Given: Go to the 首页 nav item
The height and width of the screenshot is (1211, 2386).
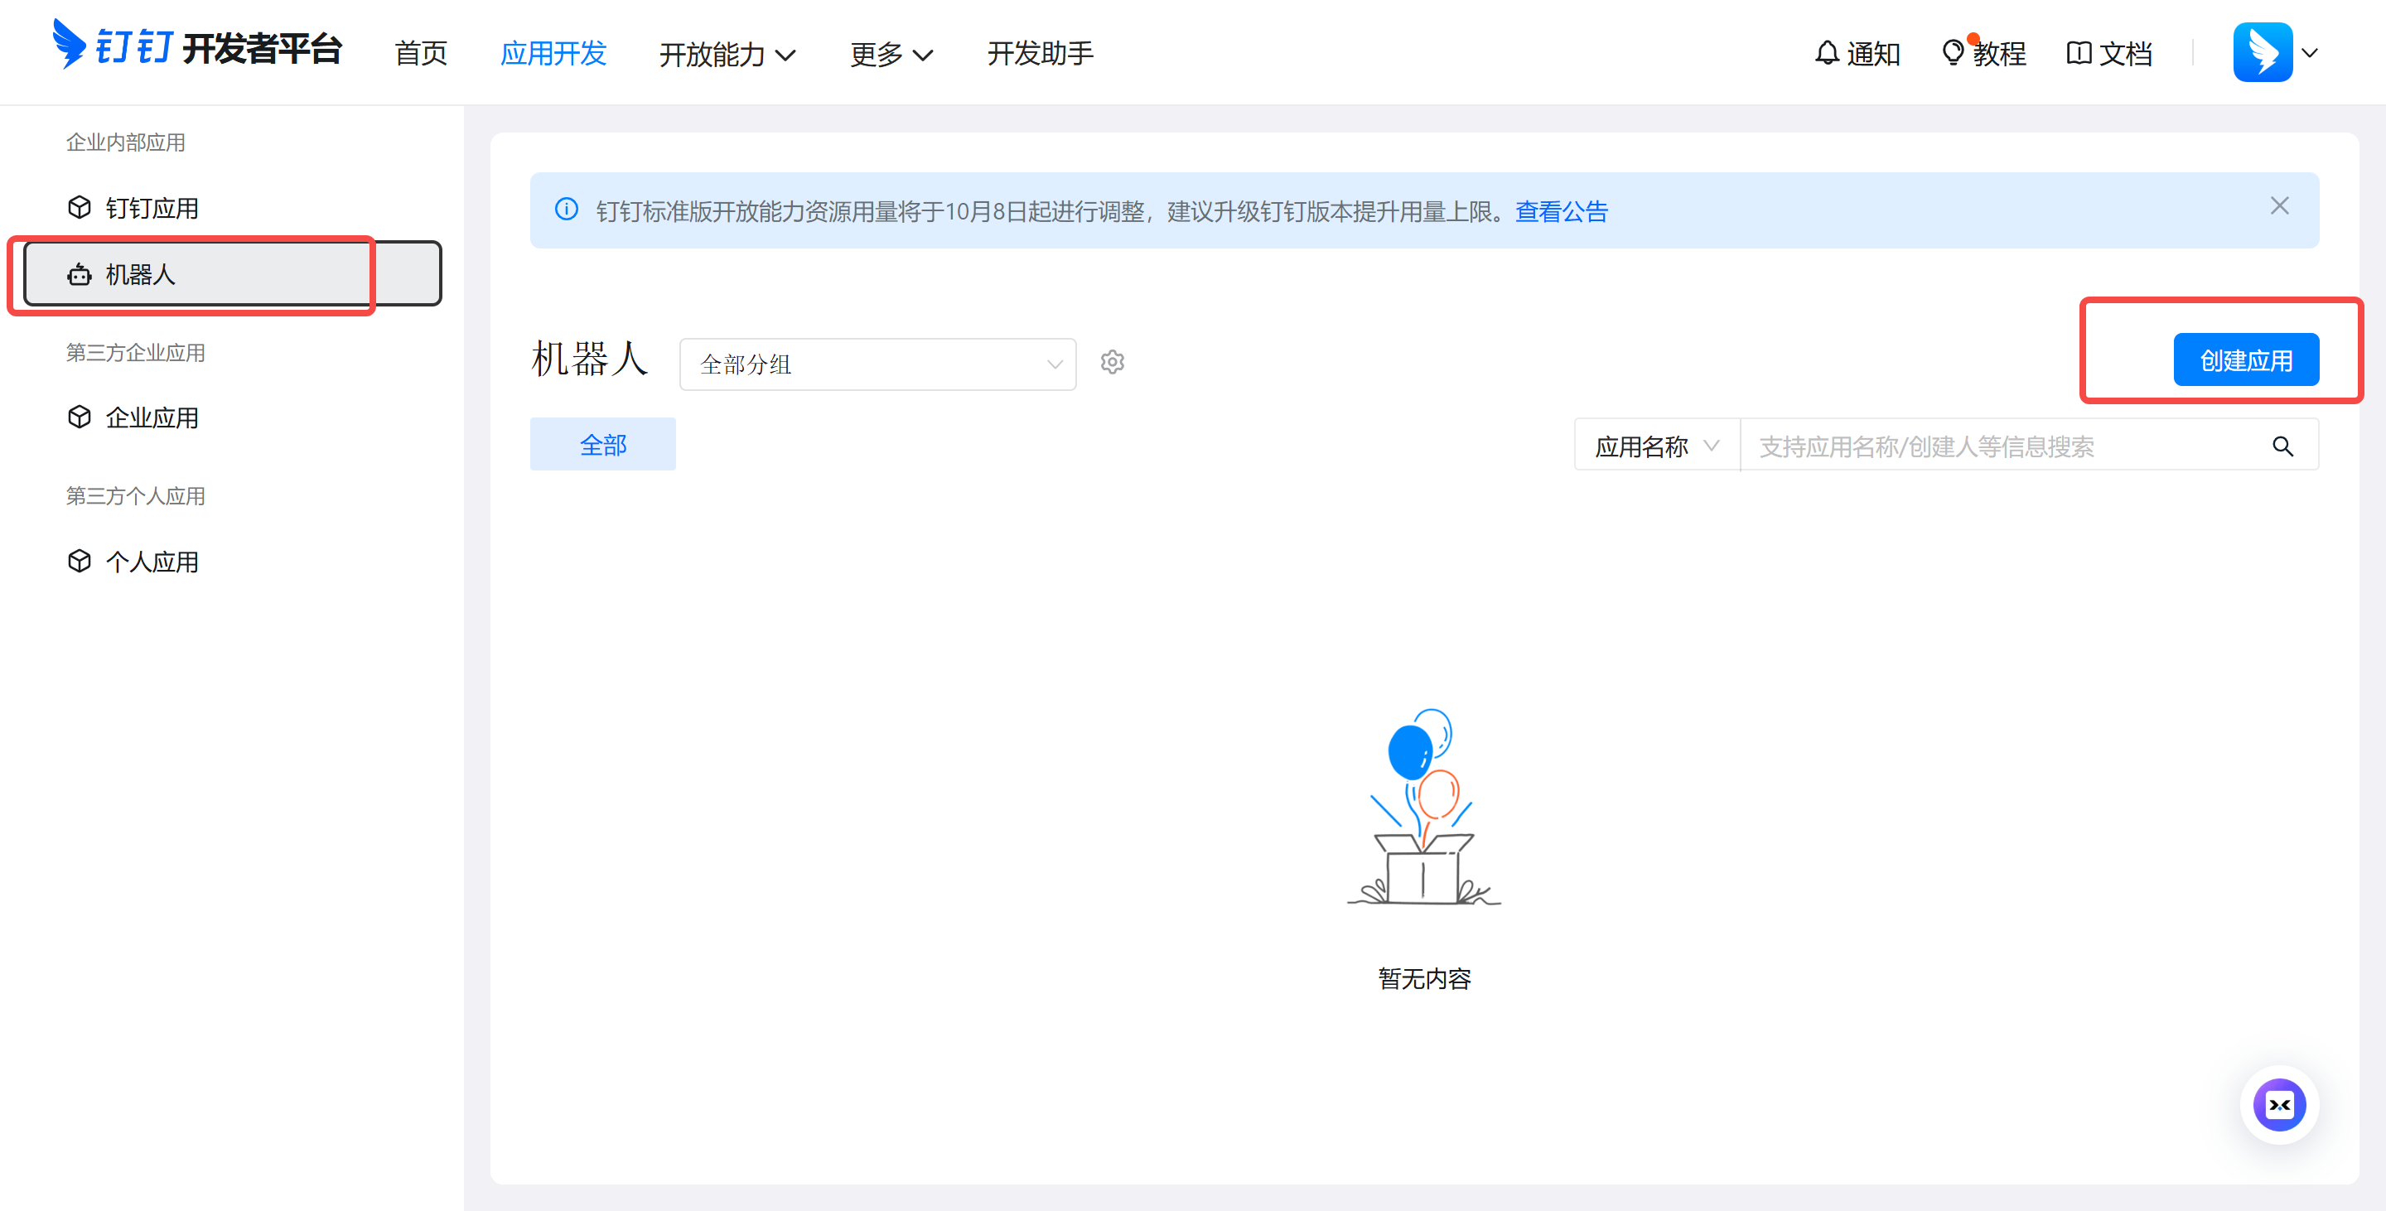Looking at the screenshot, I should [x=421, y=54].
